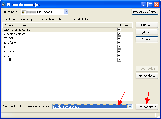The image size is (161, 119).
Task: Click the mail account icon beside address
Action: (x=23, y=12)
